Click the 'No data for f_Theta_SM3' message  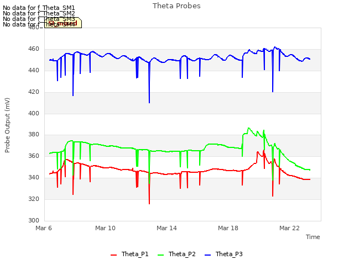point(39,19)
